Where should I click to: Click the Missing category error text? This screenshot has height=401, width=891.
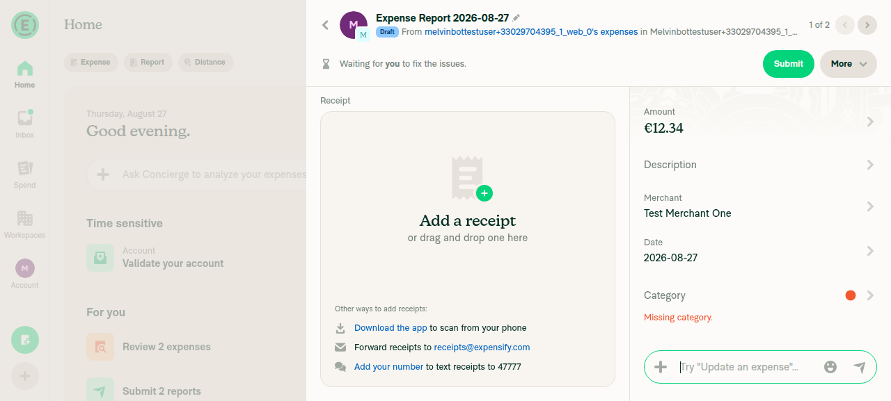coord(678,318)
